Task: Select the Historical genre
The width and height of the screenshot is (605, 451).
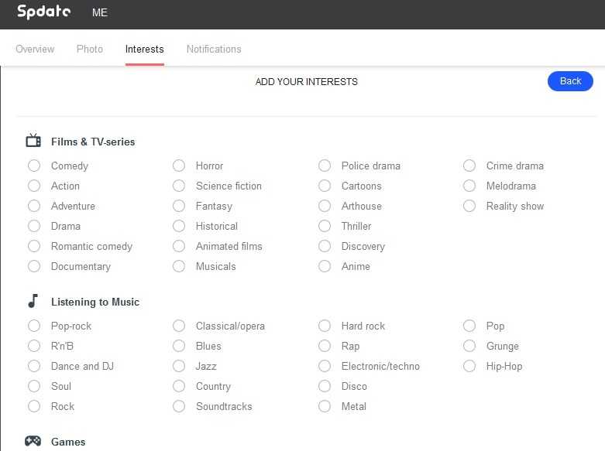Action: pyautogui.click(x=179, y=226)
